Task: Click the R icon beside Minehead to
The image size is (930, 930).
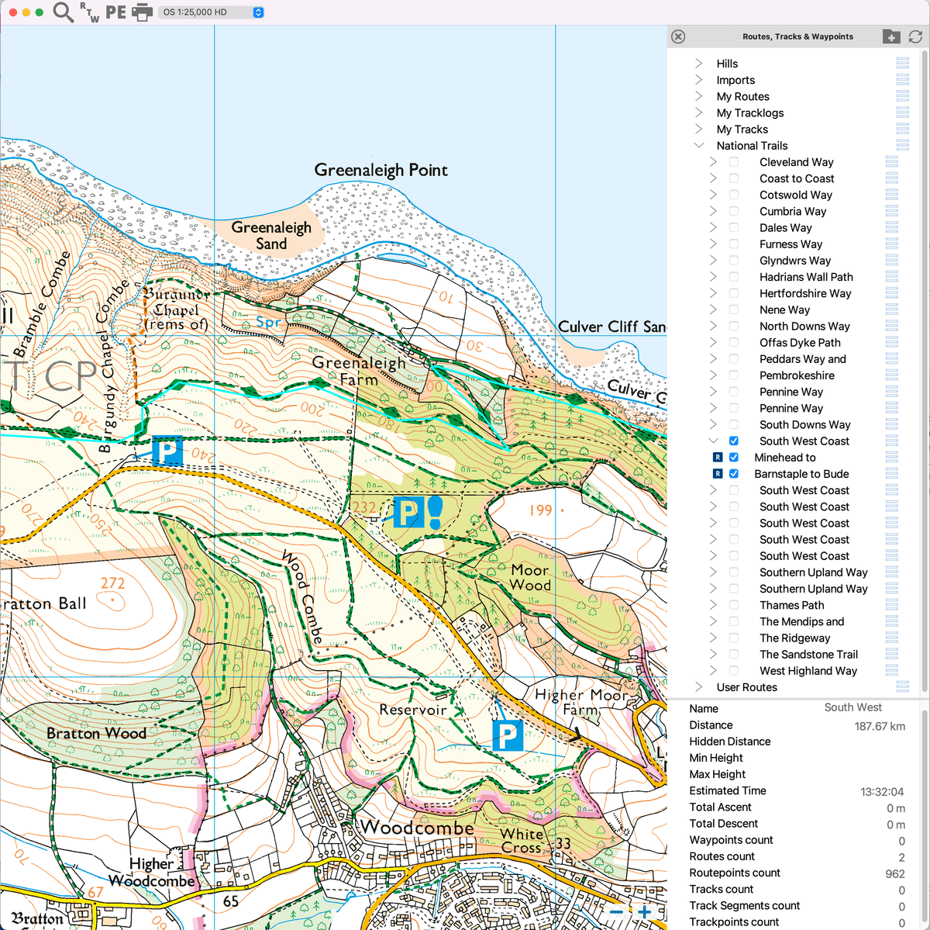Action: [x=717, y=457]
